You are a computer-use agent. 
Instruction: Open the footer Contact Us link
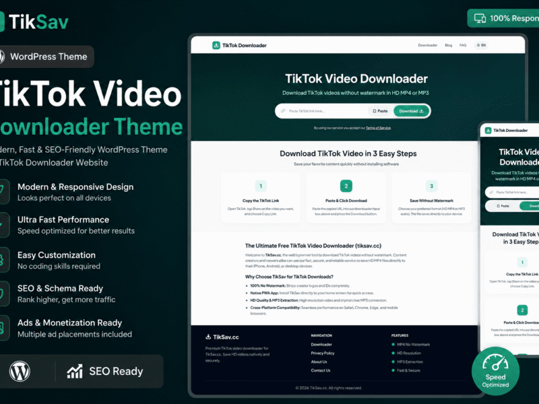(321, 370)
